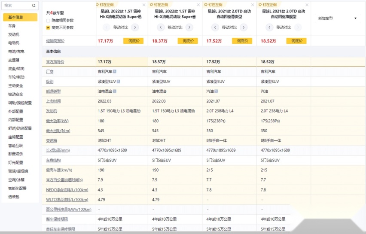The width and height of the screenshot is (366, 234).
Task: Open the 官方百公里加速时间 link
Action: coord(64,180)
